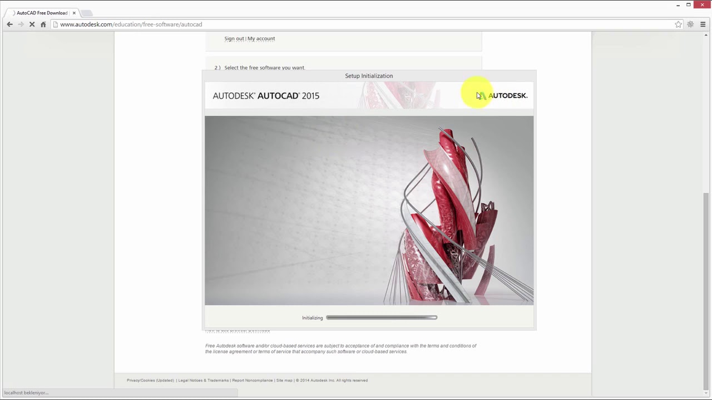The image size is (712, 400).
Task: Close the AutoCAD Free Download tab
Action: 74,13
